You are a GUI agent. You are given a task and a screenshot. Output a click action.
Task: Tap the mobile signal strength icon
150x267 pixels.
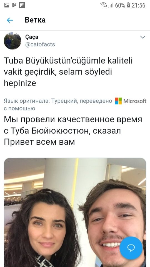point(111,5)
